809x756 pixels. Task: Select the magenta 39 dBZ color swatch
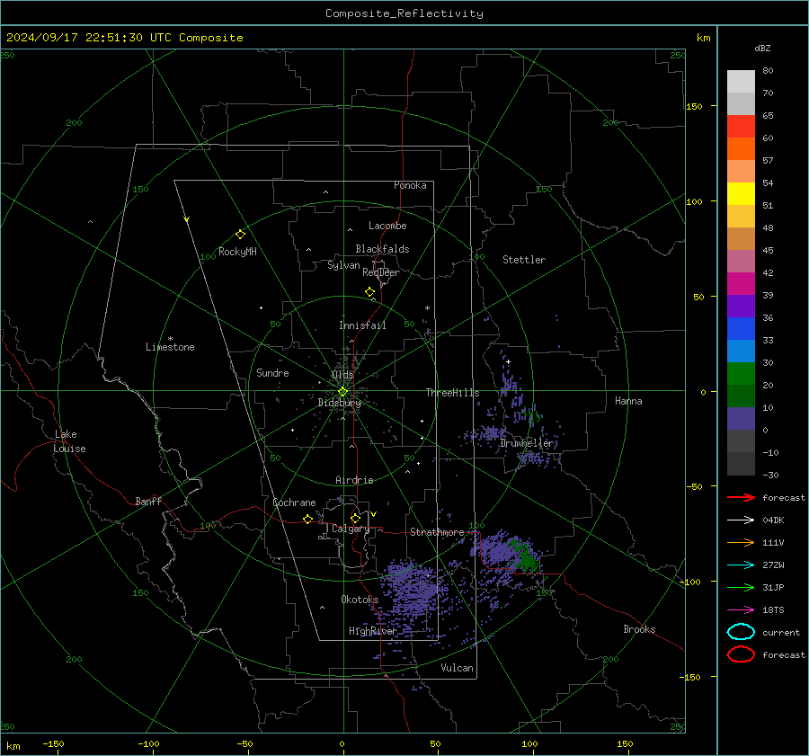click(741, 284)
